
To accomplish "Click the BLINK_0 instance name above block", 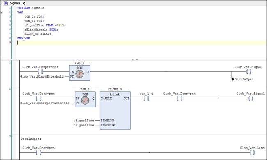I will click(x=115, y=89).
